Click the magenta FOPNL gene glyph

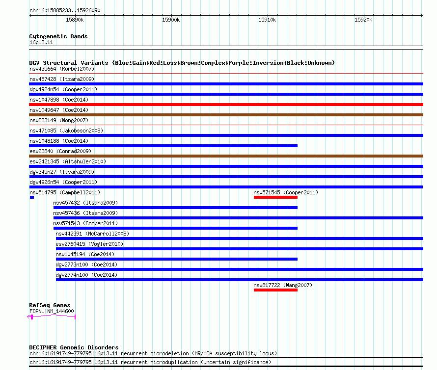[52, 317]
